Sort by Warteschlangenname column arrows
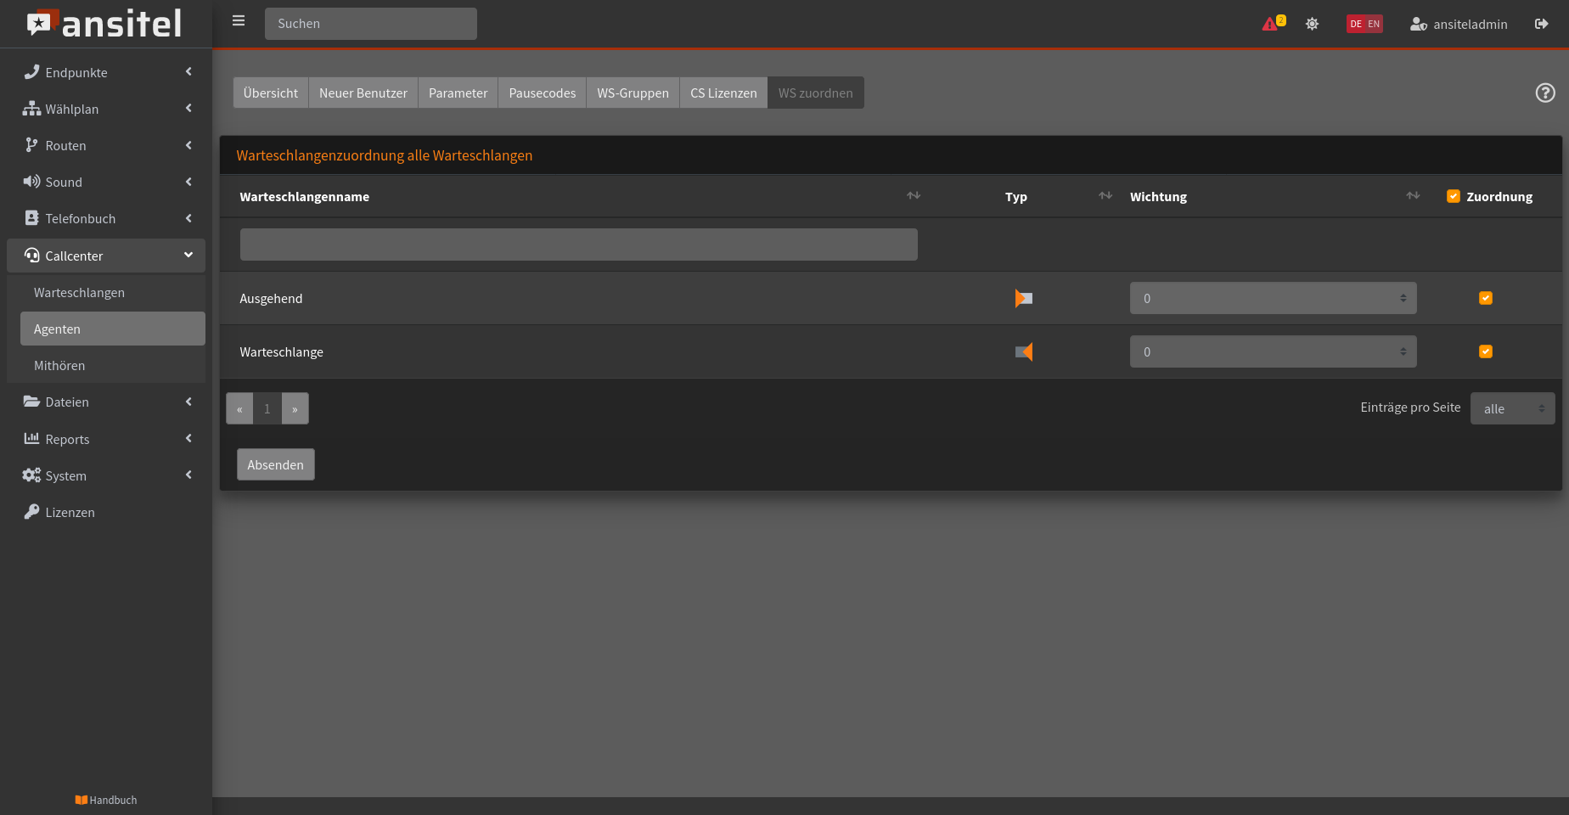Viewport: 1569px width, 815px height. coord(914,196)
